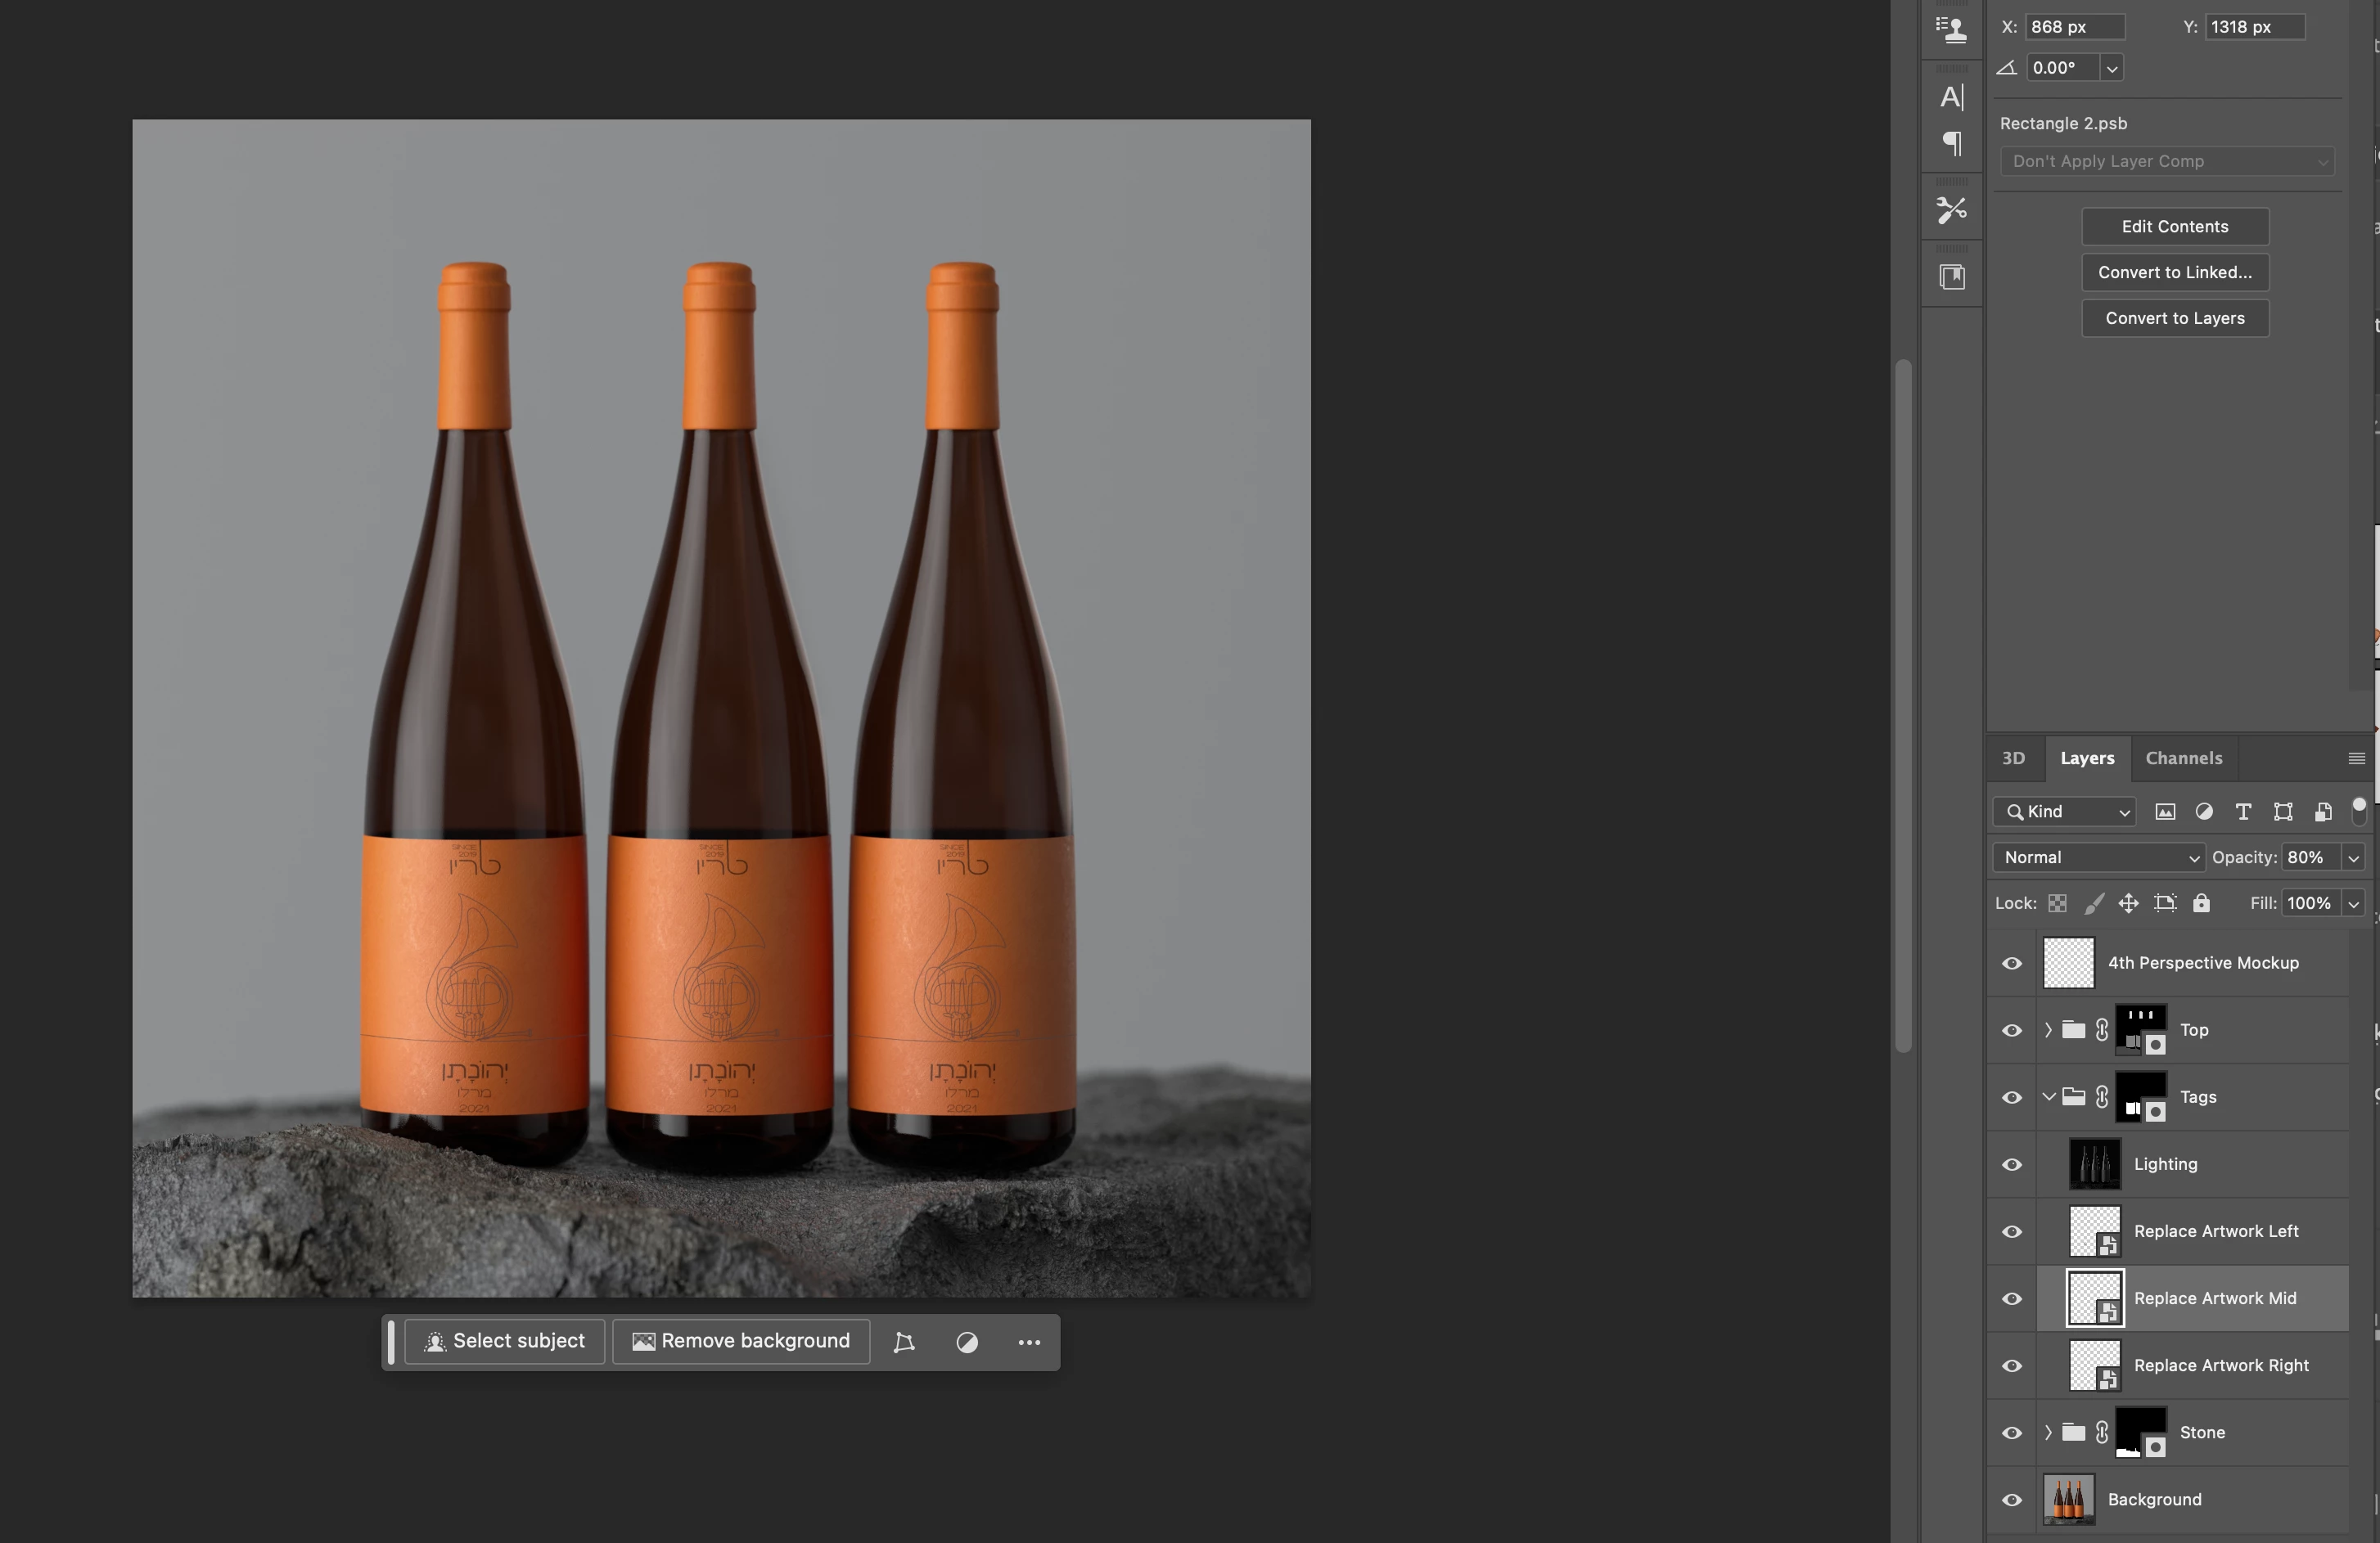Click the mask icon in contextual taskbar
The image size is (2380, 1543).
(x=966, y=1342)
